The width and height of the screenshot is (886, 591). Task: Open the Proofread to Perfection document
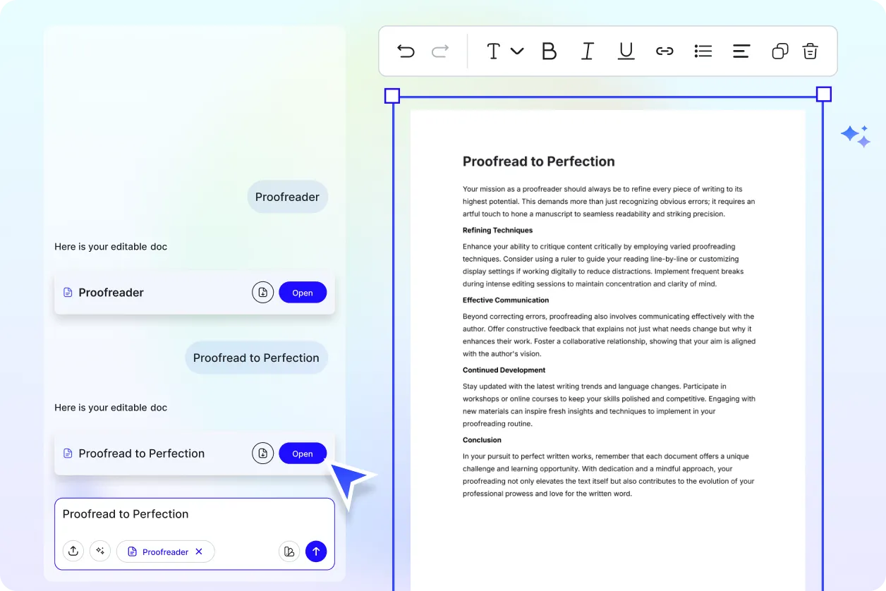coord(303,453)
